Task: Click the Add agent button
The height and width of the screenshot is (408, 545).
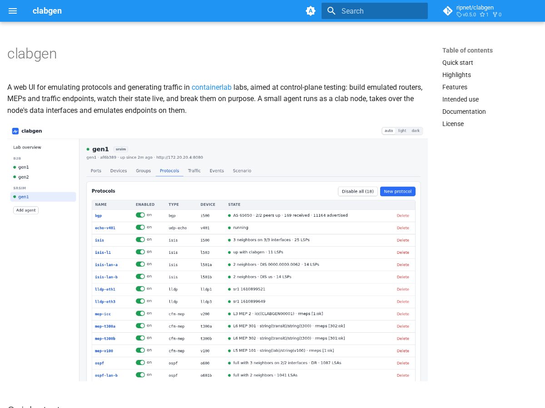Action: [26, 210]
